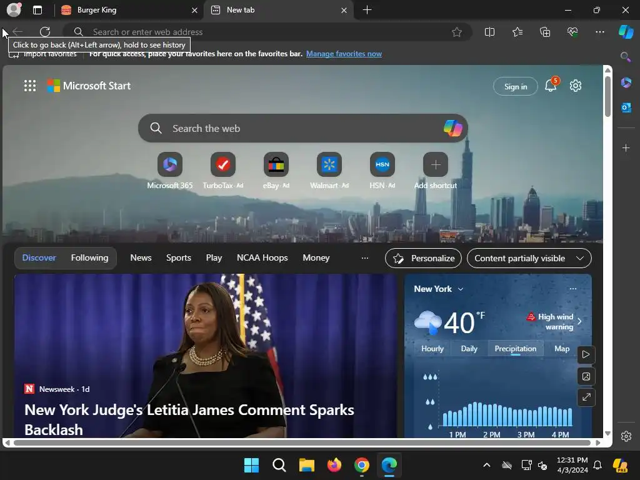Viewport: 640px width, 480px height.
Task: Open the Money category
Action: pos(316,257)
